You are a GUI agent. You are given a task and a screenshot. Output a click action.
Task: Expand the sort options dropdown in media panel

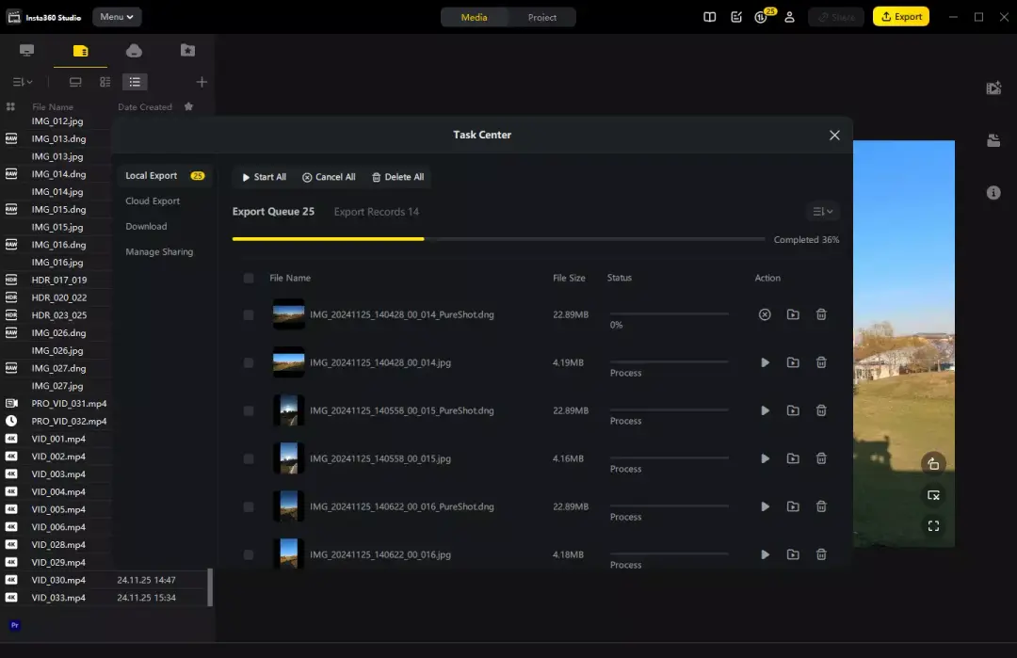[x=23, y=82]
